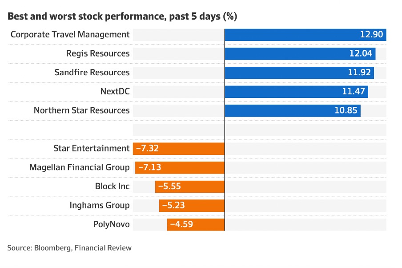
Task: Click the Bloomberg, Financial Review source text
Action: (69, 248)
